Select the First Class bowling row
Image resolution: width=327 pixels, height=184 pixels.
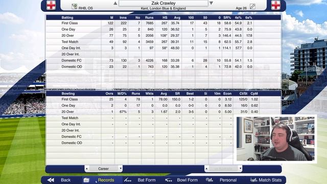(x=163, y=99)
